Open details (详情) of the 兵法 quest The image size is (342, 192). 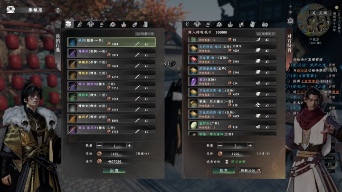(332, 65)
